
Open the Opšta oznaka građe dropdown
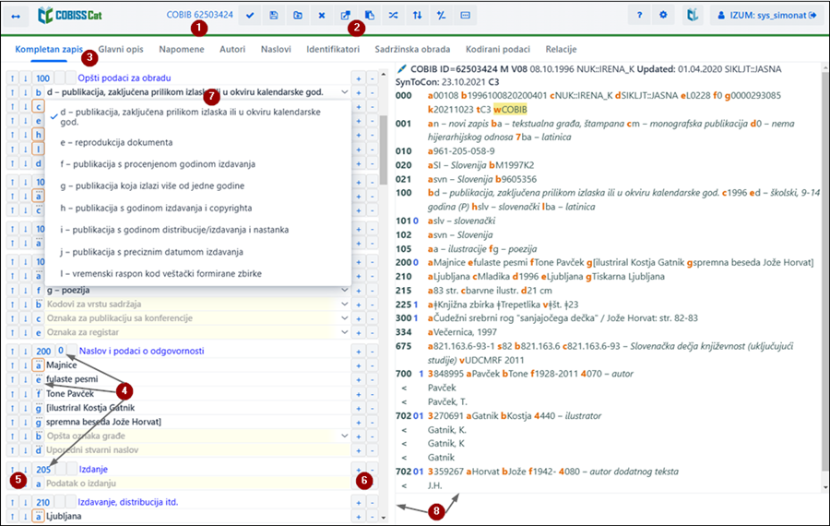(x=345, y=436)
